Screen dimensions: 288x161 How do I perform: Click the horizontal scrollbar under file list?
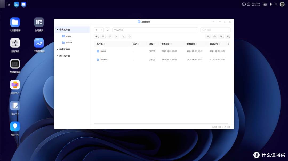[161, 124]
